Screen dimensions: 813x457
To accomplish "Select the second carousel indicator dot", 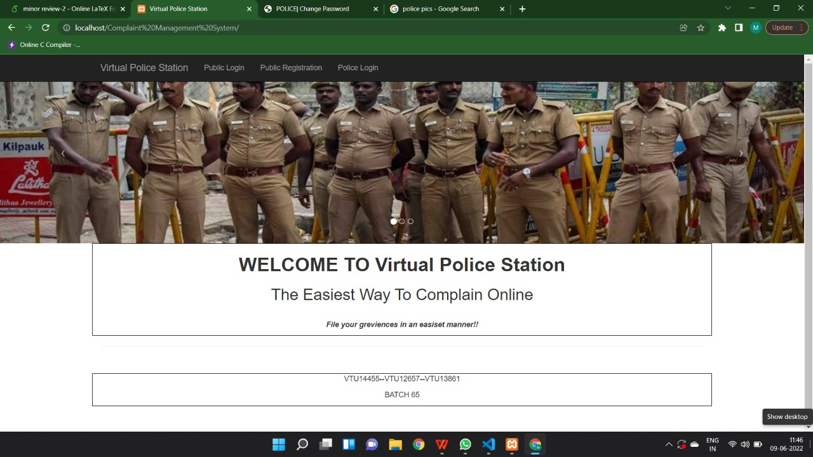I will click(x=401, y=221).
